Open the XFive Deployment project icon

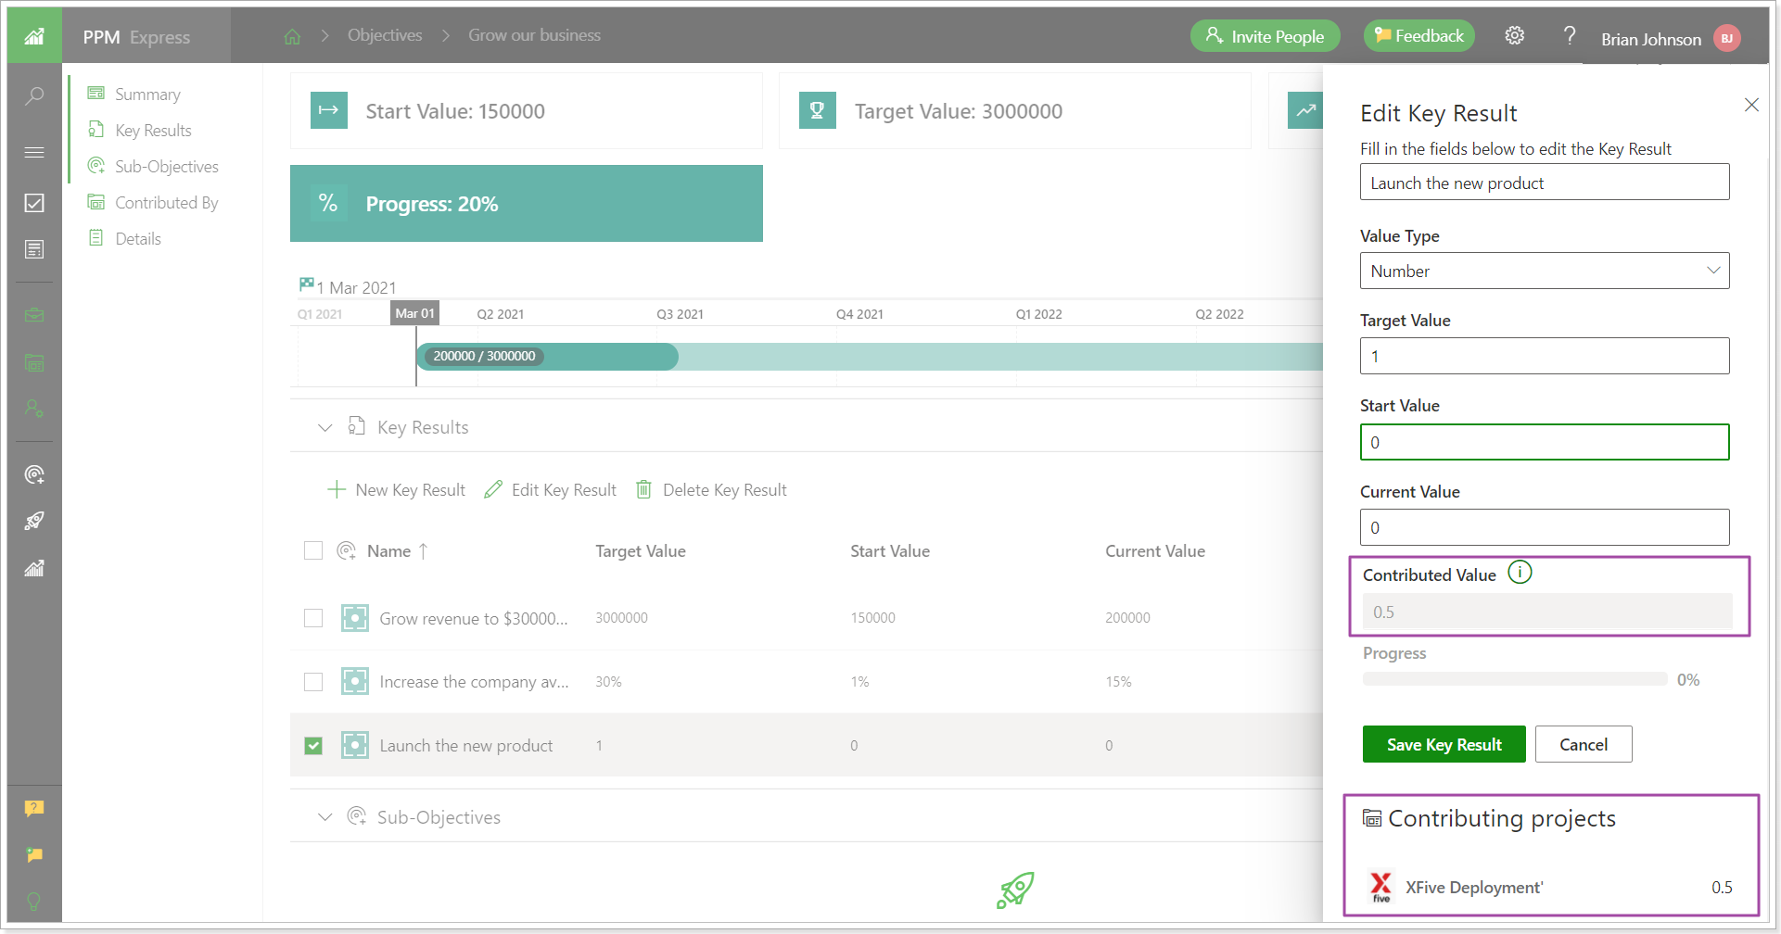1380,886
